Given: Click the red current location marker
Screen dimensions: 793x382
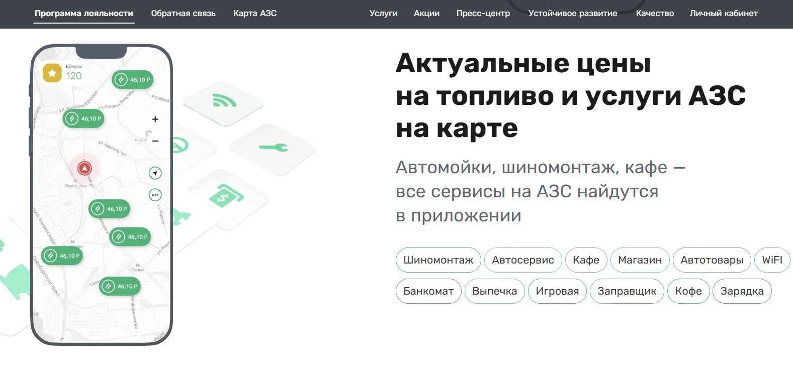Looking at the screenshot, I should [84, 169].
